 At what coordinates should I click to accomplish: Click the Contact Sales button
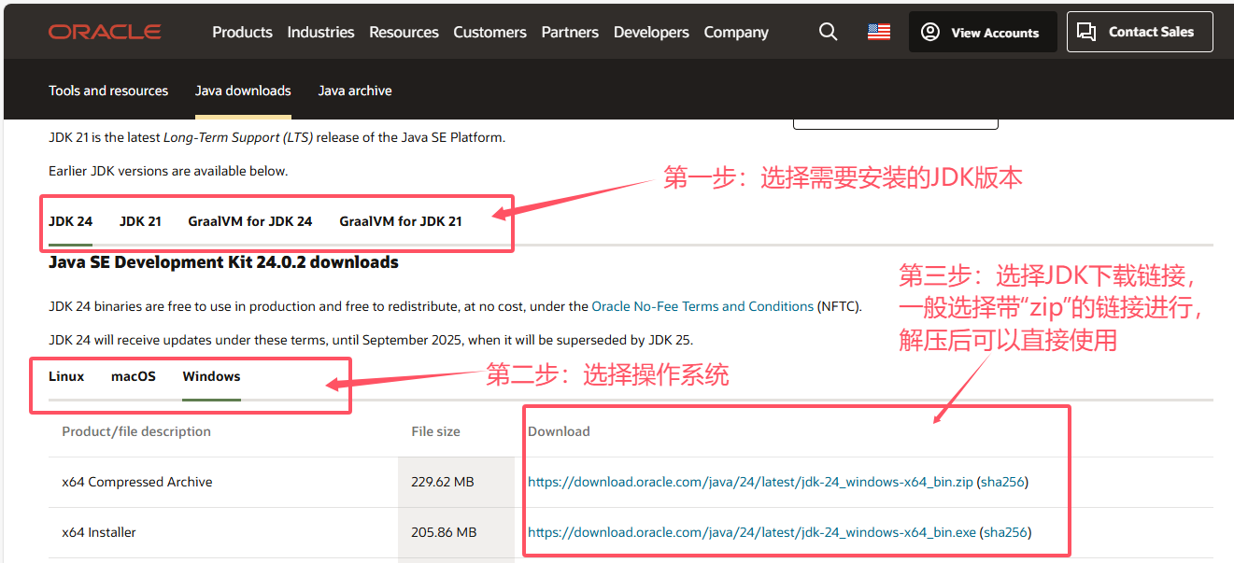coord(1140,32)
